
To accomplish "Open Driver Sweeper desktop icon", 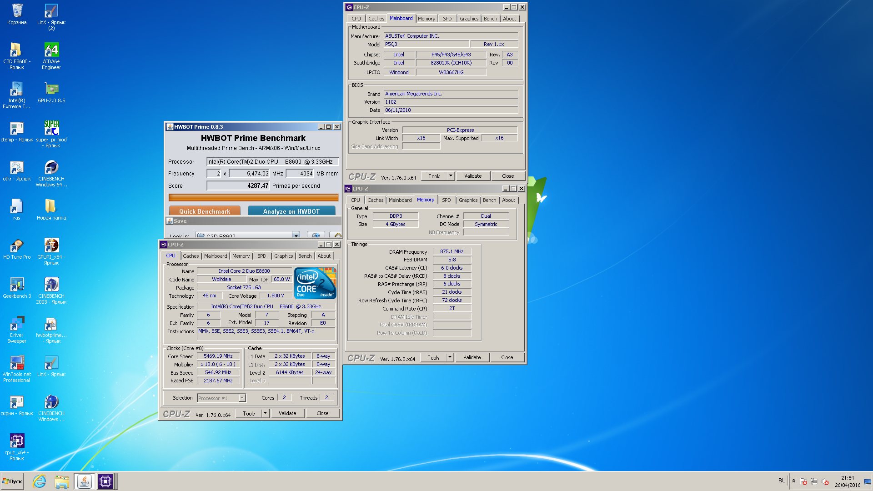I will [17, 330].
